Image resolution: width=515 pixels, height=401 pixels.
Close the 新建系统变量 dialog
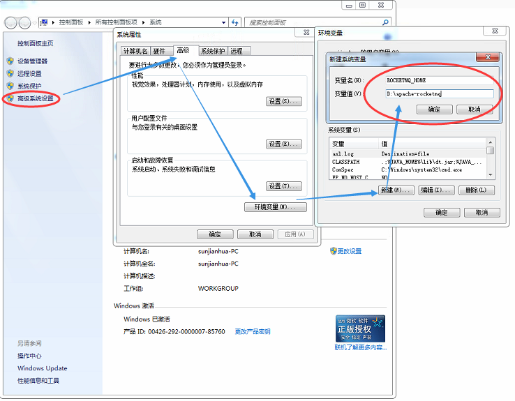(488, 57)
